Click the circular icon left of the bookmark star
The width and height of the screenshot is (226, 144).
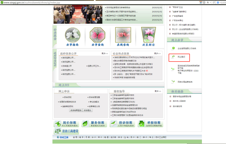pos(204,3)
